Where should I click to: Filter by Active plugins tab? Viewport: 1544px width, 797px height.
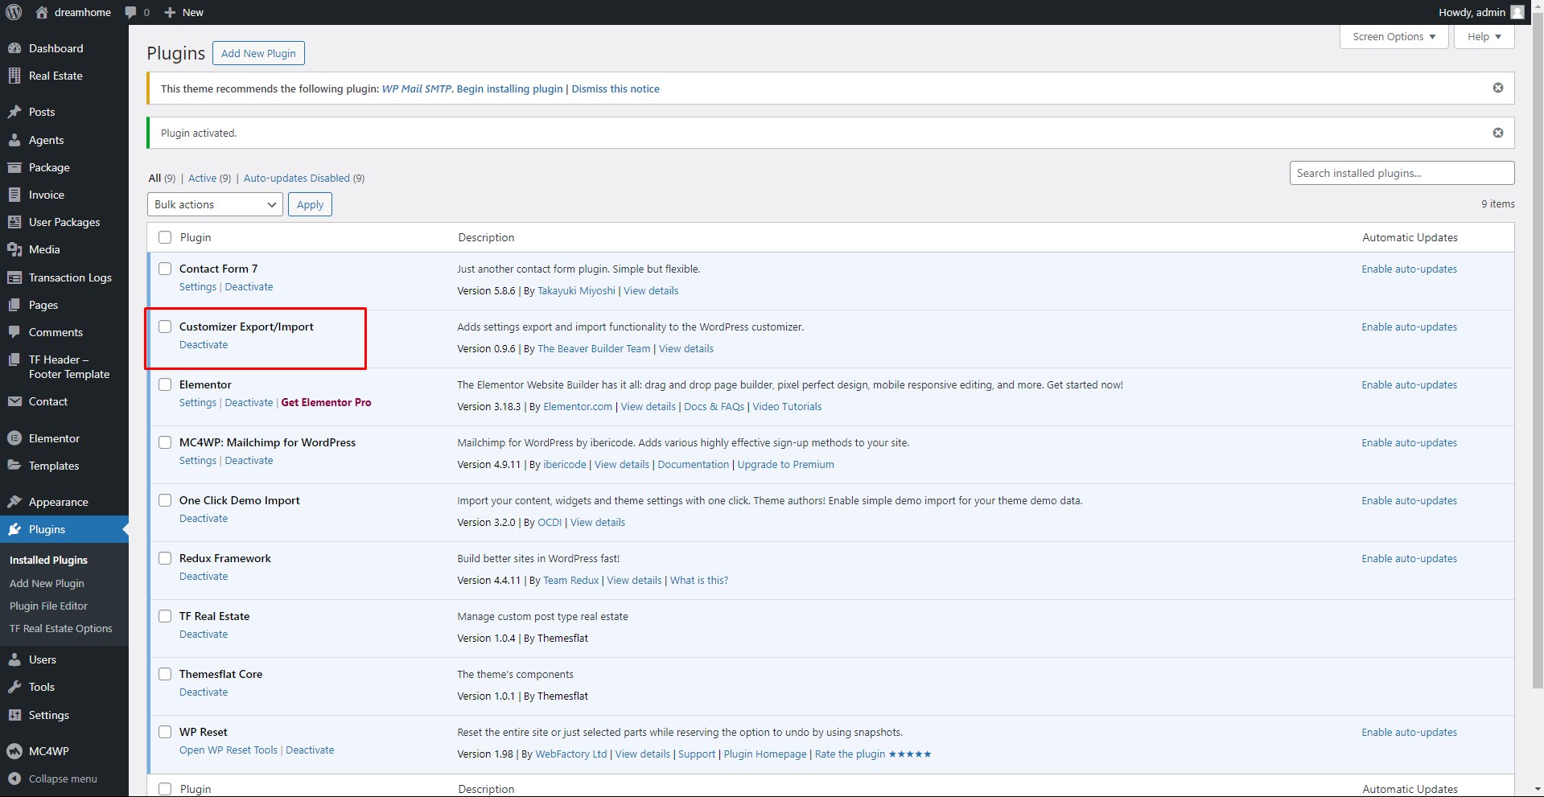click(202, 178)
